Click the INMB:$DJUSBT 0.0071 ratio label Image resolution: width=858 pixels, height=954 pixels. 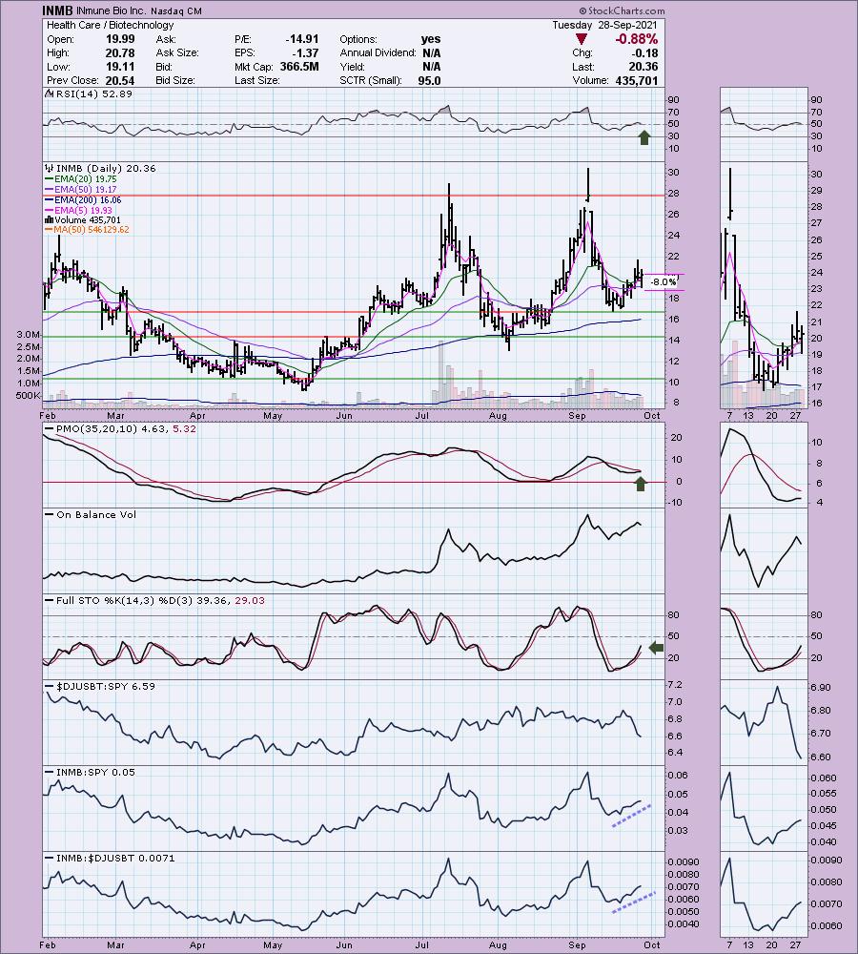pos(115,858)
